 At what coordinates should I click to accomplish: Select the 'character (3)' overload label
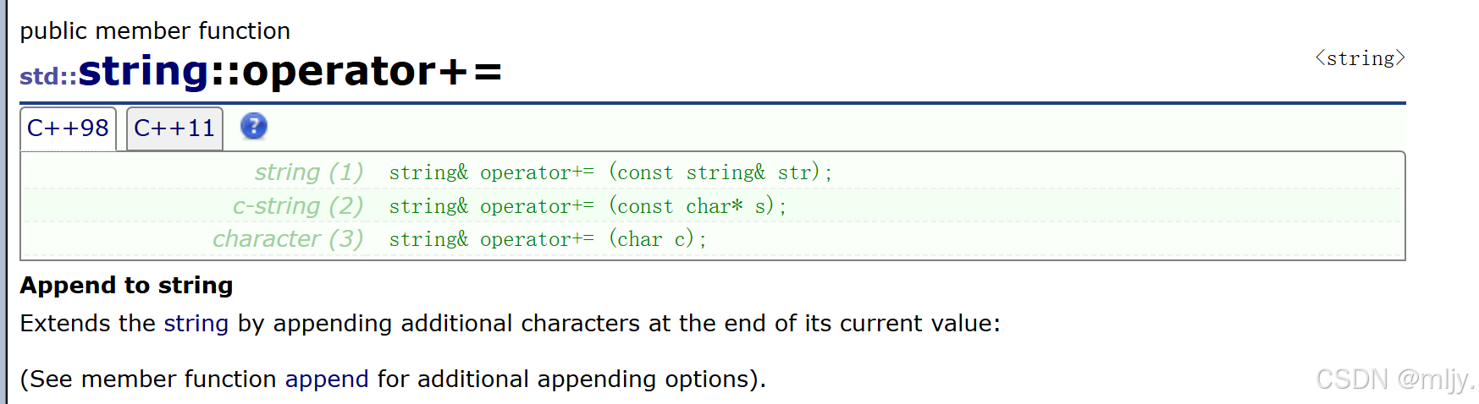pyautogui.click(x=288, y=239)
